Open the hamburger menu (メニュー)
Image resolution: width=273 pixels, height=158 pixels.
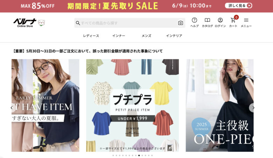[246, 22]
